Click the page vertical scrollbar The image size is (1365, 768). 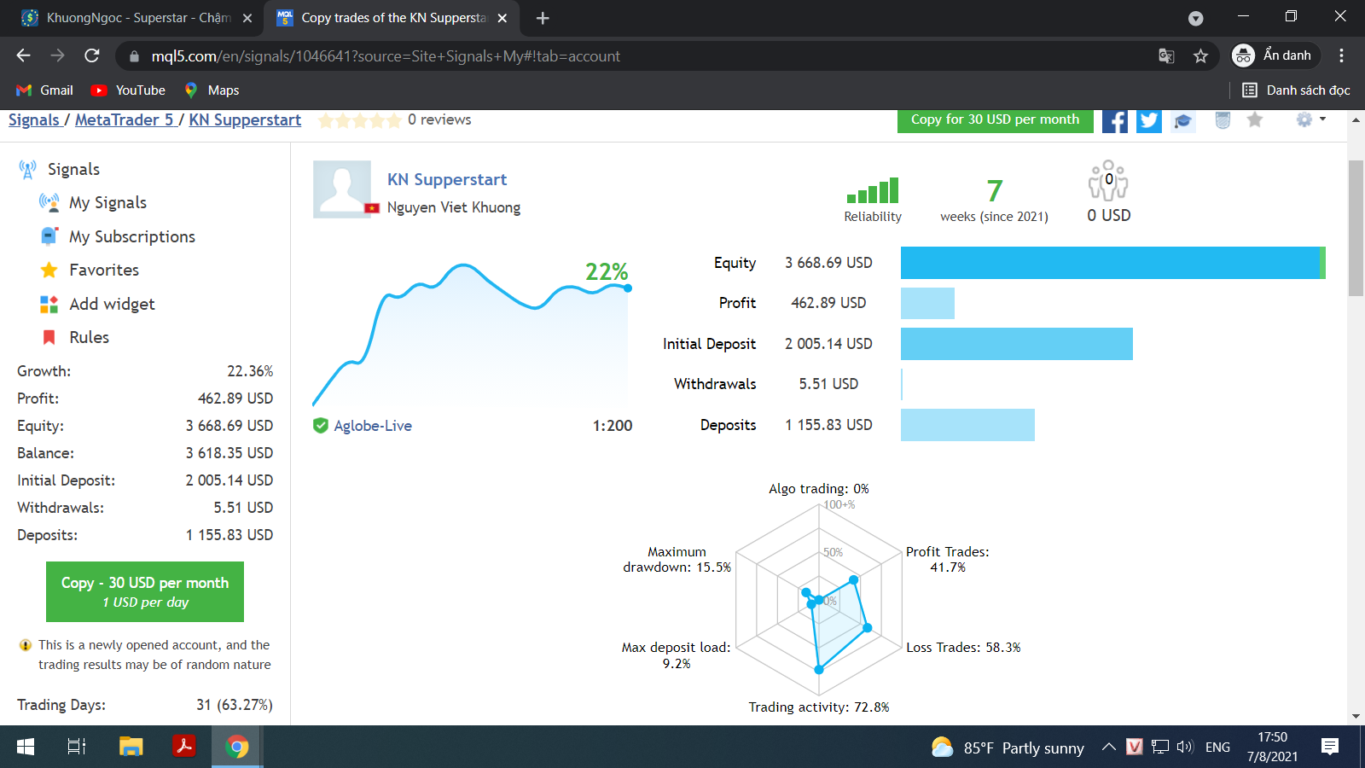[x=1356, y=228]
